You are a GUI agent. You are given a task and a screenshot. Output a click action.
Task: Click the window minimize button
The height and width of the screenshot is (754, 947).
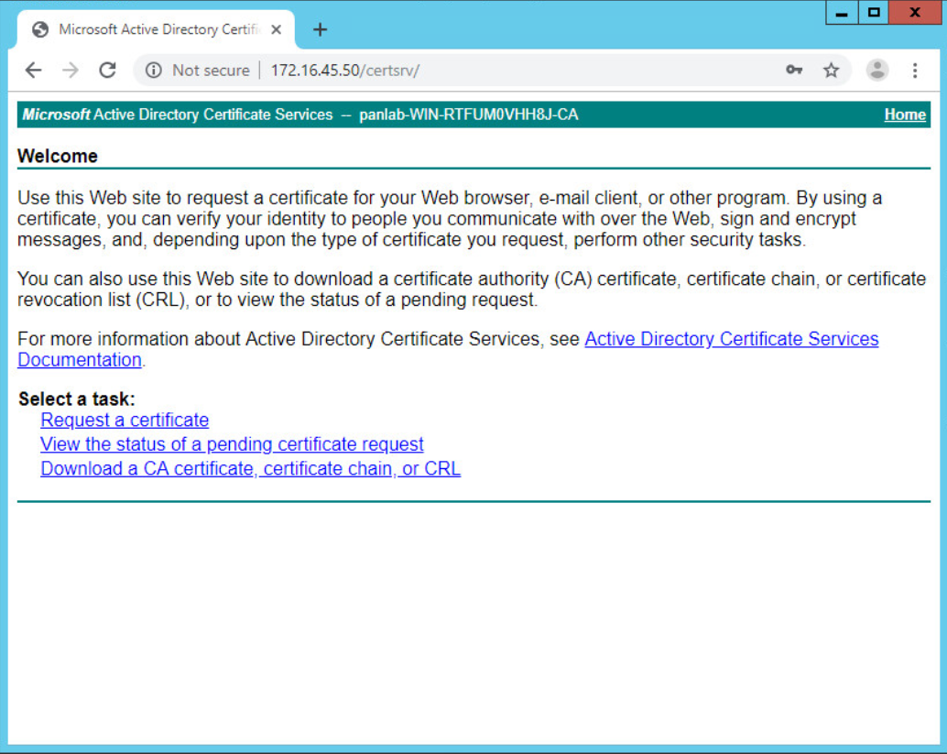tap(841, 13)
